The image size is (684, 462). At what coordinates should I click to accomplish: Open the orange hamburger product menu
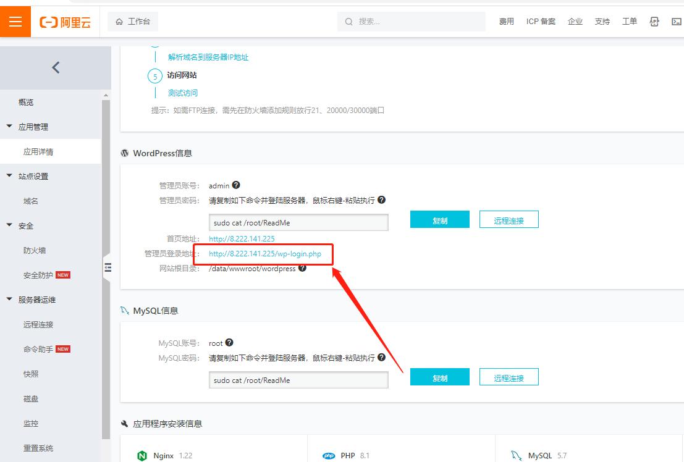pyautogui.click(x=15, y=20)
